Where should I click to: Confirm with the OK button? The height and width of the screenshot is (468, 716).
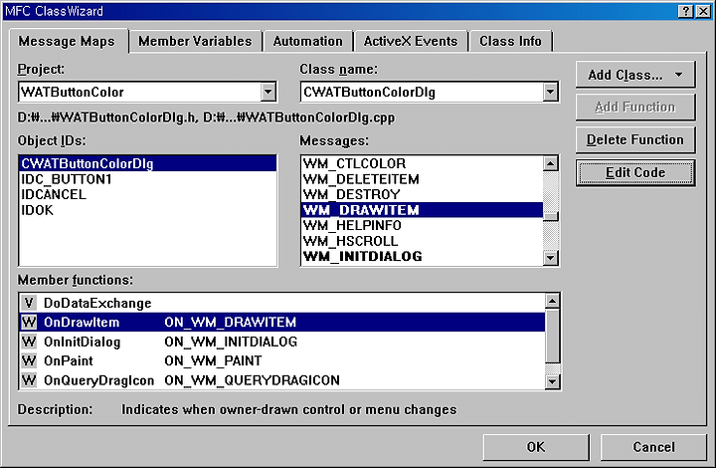click(536, 447)
